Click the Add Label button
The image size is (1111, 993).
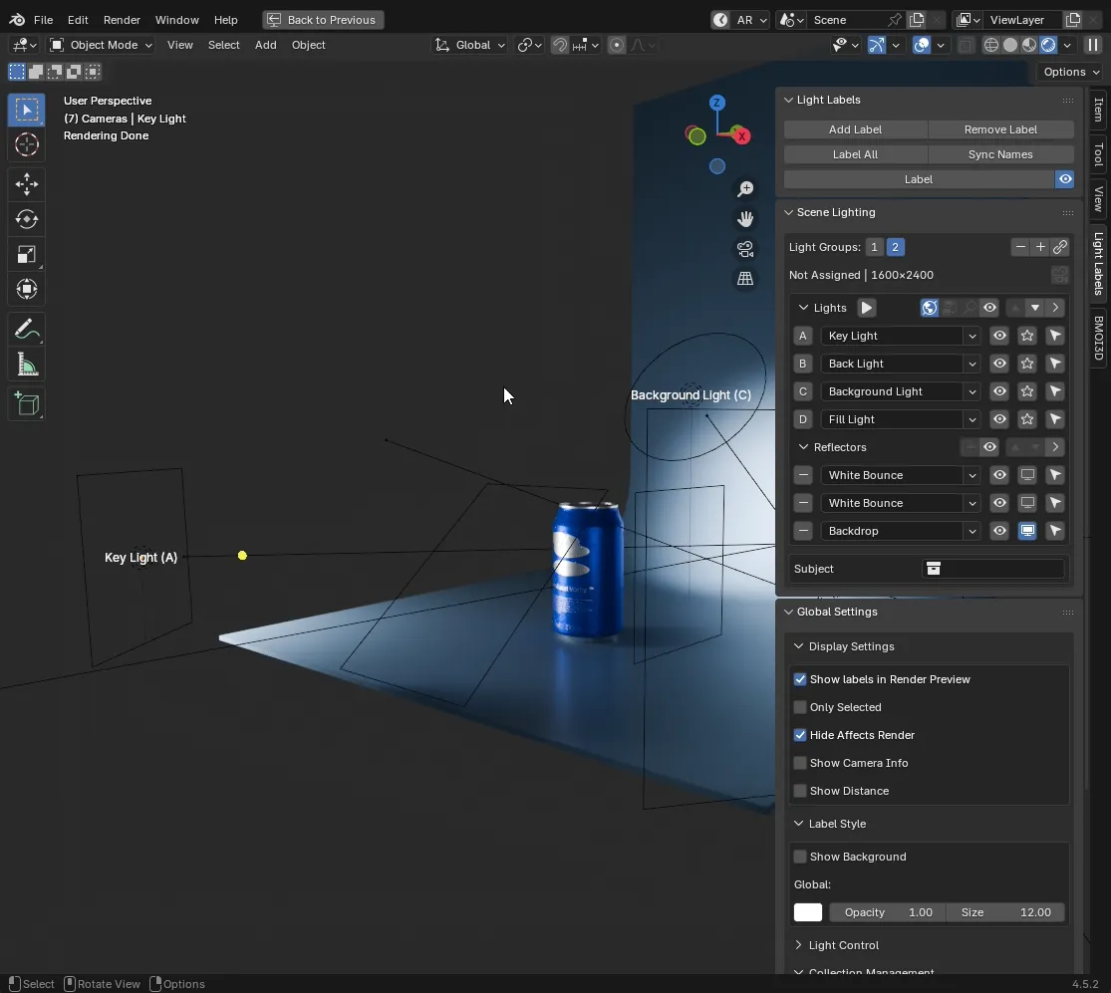pos(855,129)
